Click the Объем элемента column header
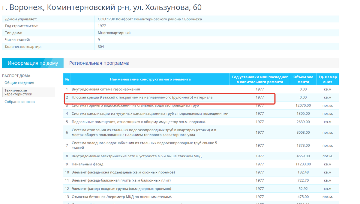This screenshot has height=204, width=360. (303, 79)
